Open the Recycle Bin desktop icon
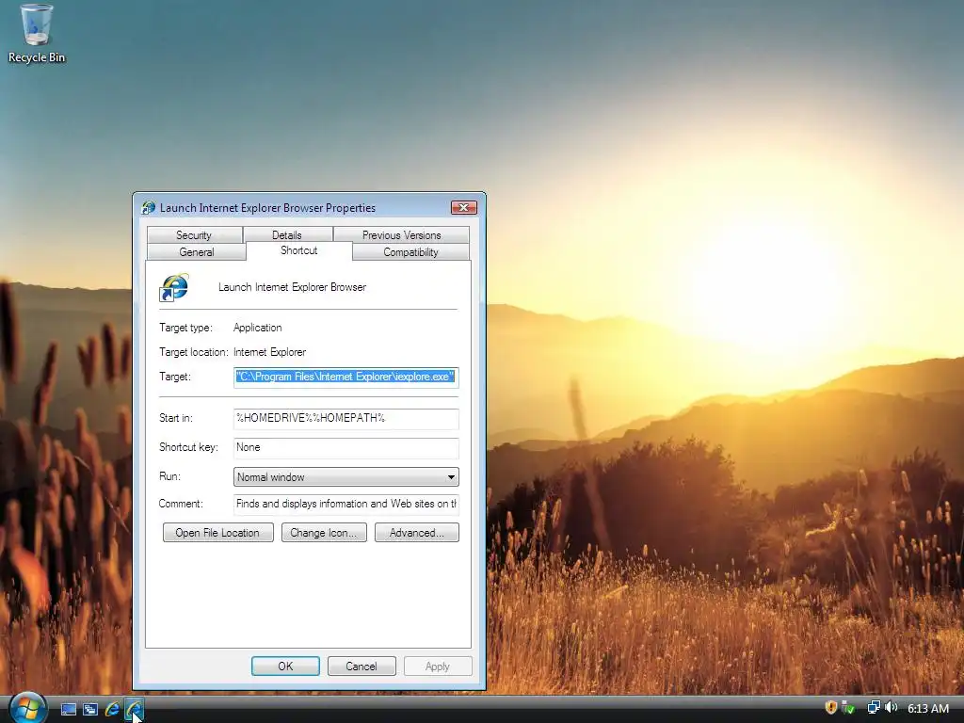This screenshot has height=723, width=964. coord(37,34)
